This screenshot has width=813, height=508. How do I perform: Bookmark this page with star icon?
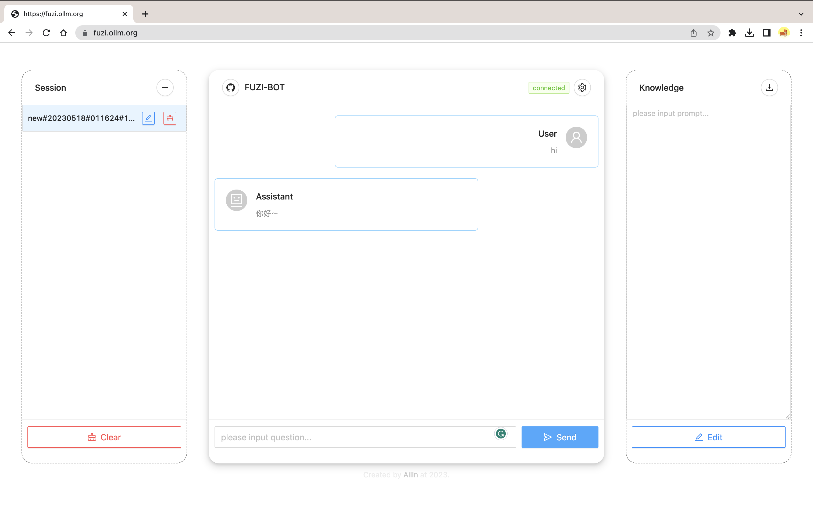coord(711,33)
